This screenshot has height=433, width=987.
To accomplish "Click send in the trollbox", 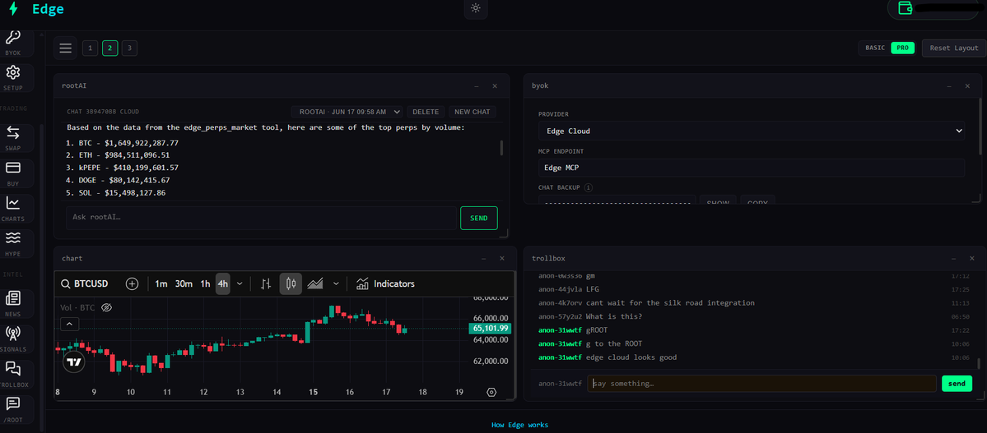I will (x=957, y=384).
